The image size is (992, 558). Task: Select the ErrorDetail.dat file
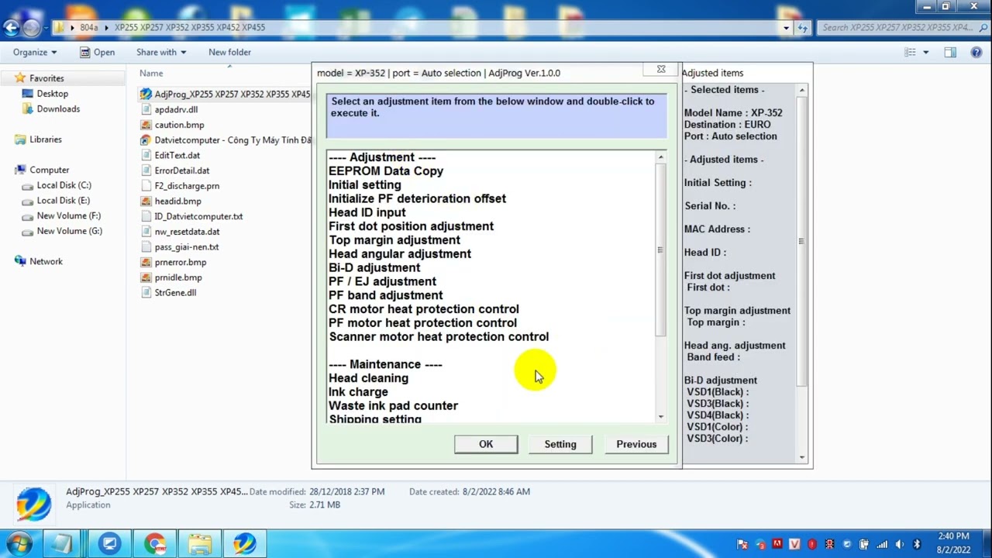(x=181, y=170)
